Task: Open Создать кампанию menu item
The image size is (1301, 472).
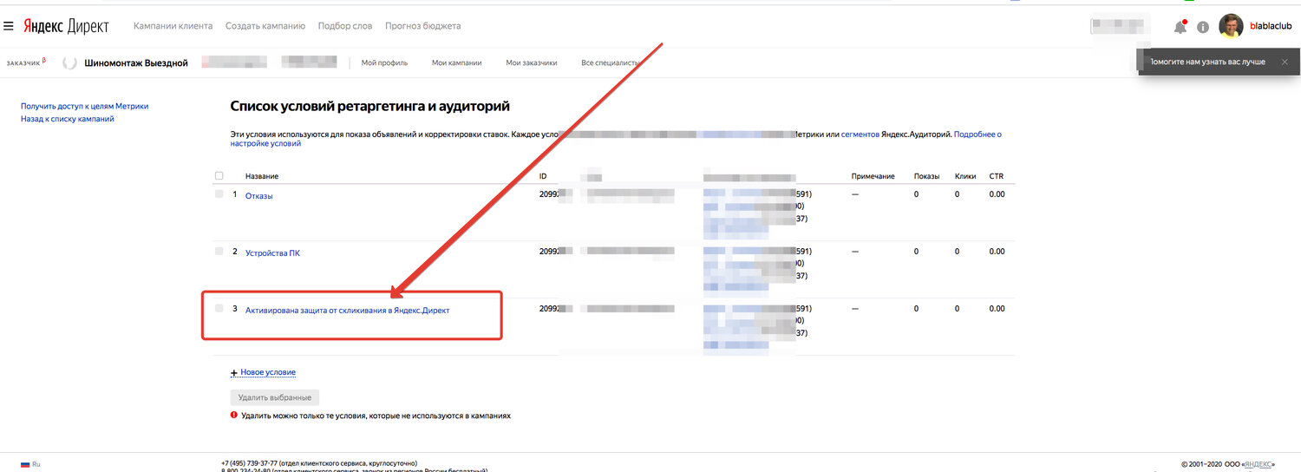Action: pyautogui.click(x=265, y=26)
